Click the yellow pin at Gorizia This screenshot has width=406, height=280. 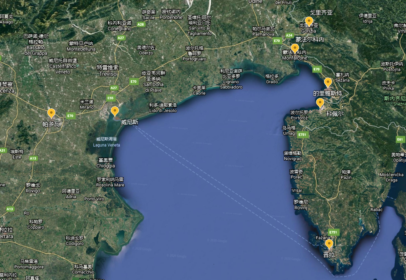pos(309,21)
